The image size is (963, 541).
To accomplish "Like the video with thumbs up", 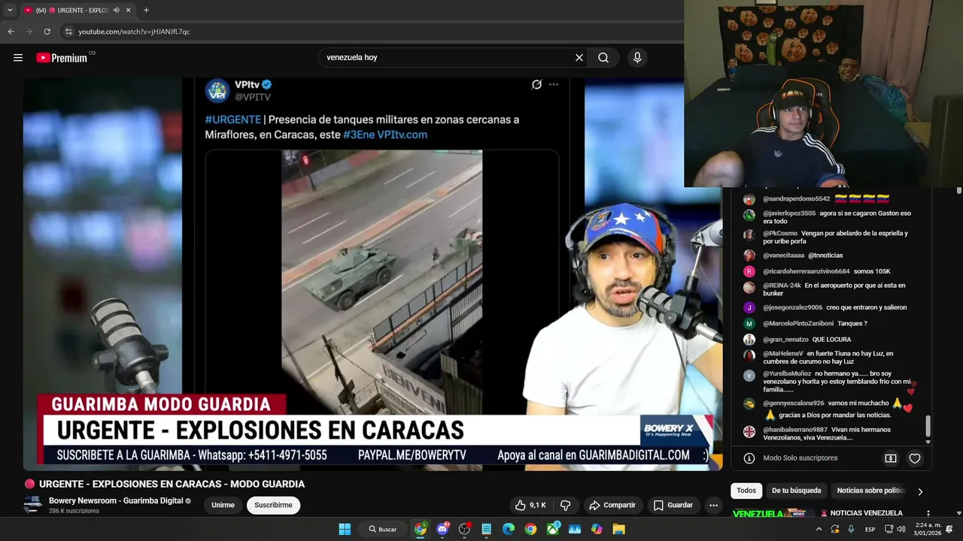I will point(530,506).
